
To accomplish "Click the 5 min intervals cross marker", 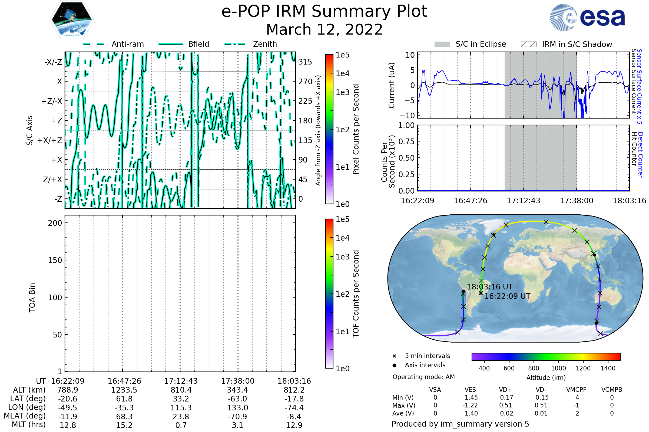I will pyautogui.click(x=394, y=356).
